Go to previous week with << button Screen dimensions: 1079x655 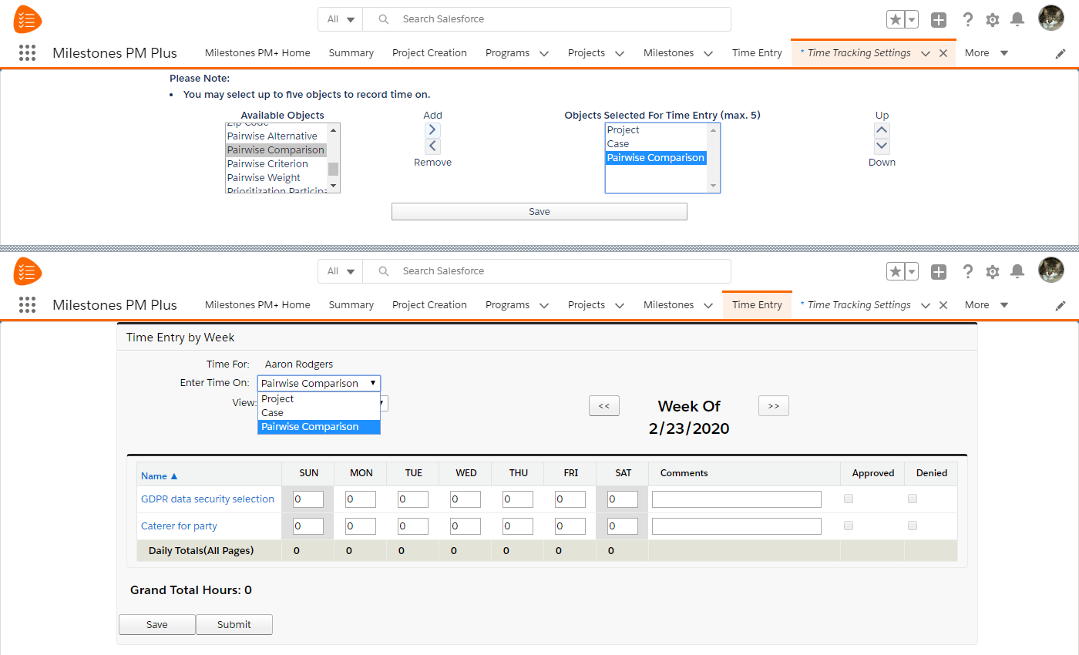(x=604, y=406)
